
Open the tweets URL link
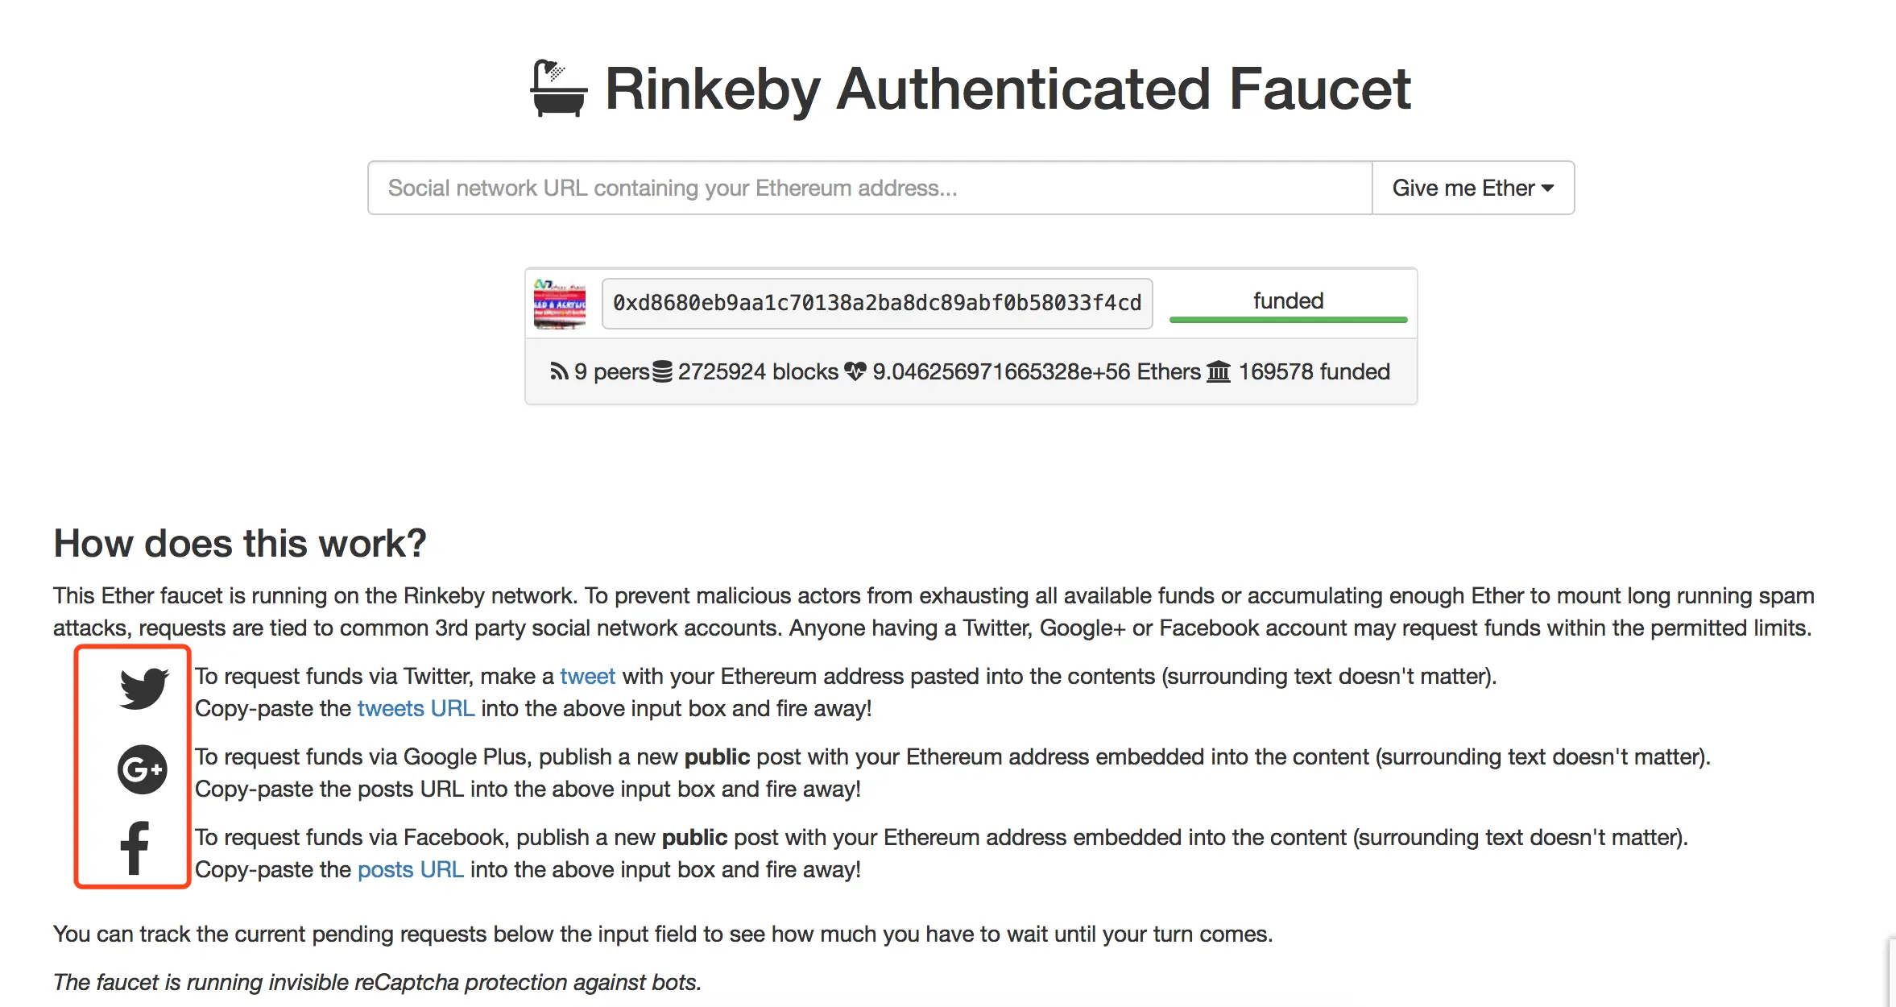(416, 708)
